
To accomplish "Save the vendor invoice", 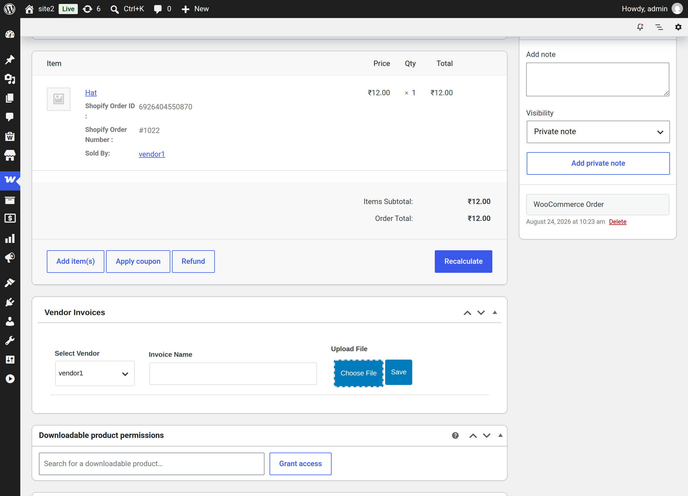I will click(x=399, y=372).
